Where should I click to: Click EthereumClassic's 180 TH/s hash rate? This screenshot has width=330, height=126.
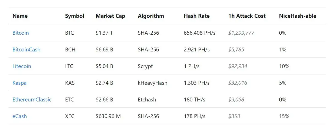click(x=195, y=100)
